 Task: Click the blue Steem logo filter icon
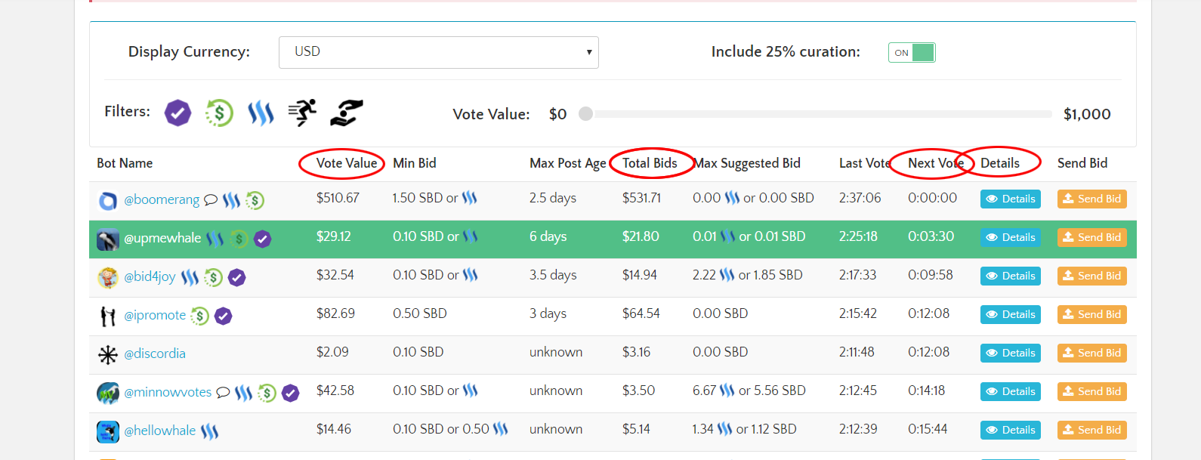[x=261, y=113]
